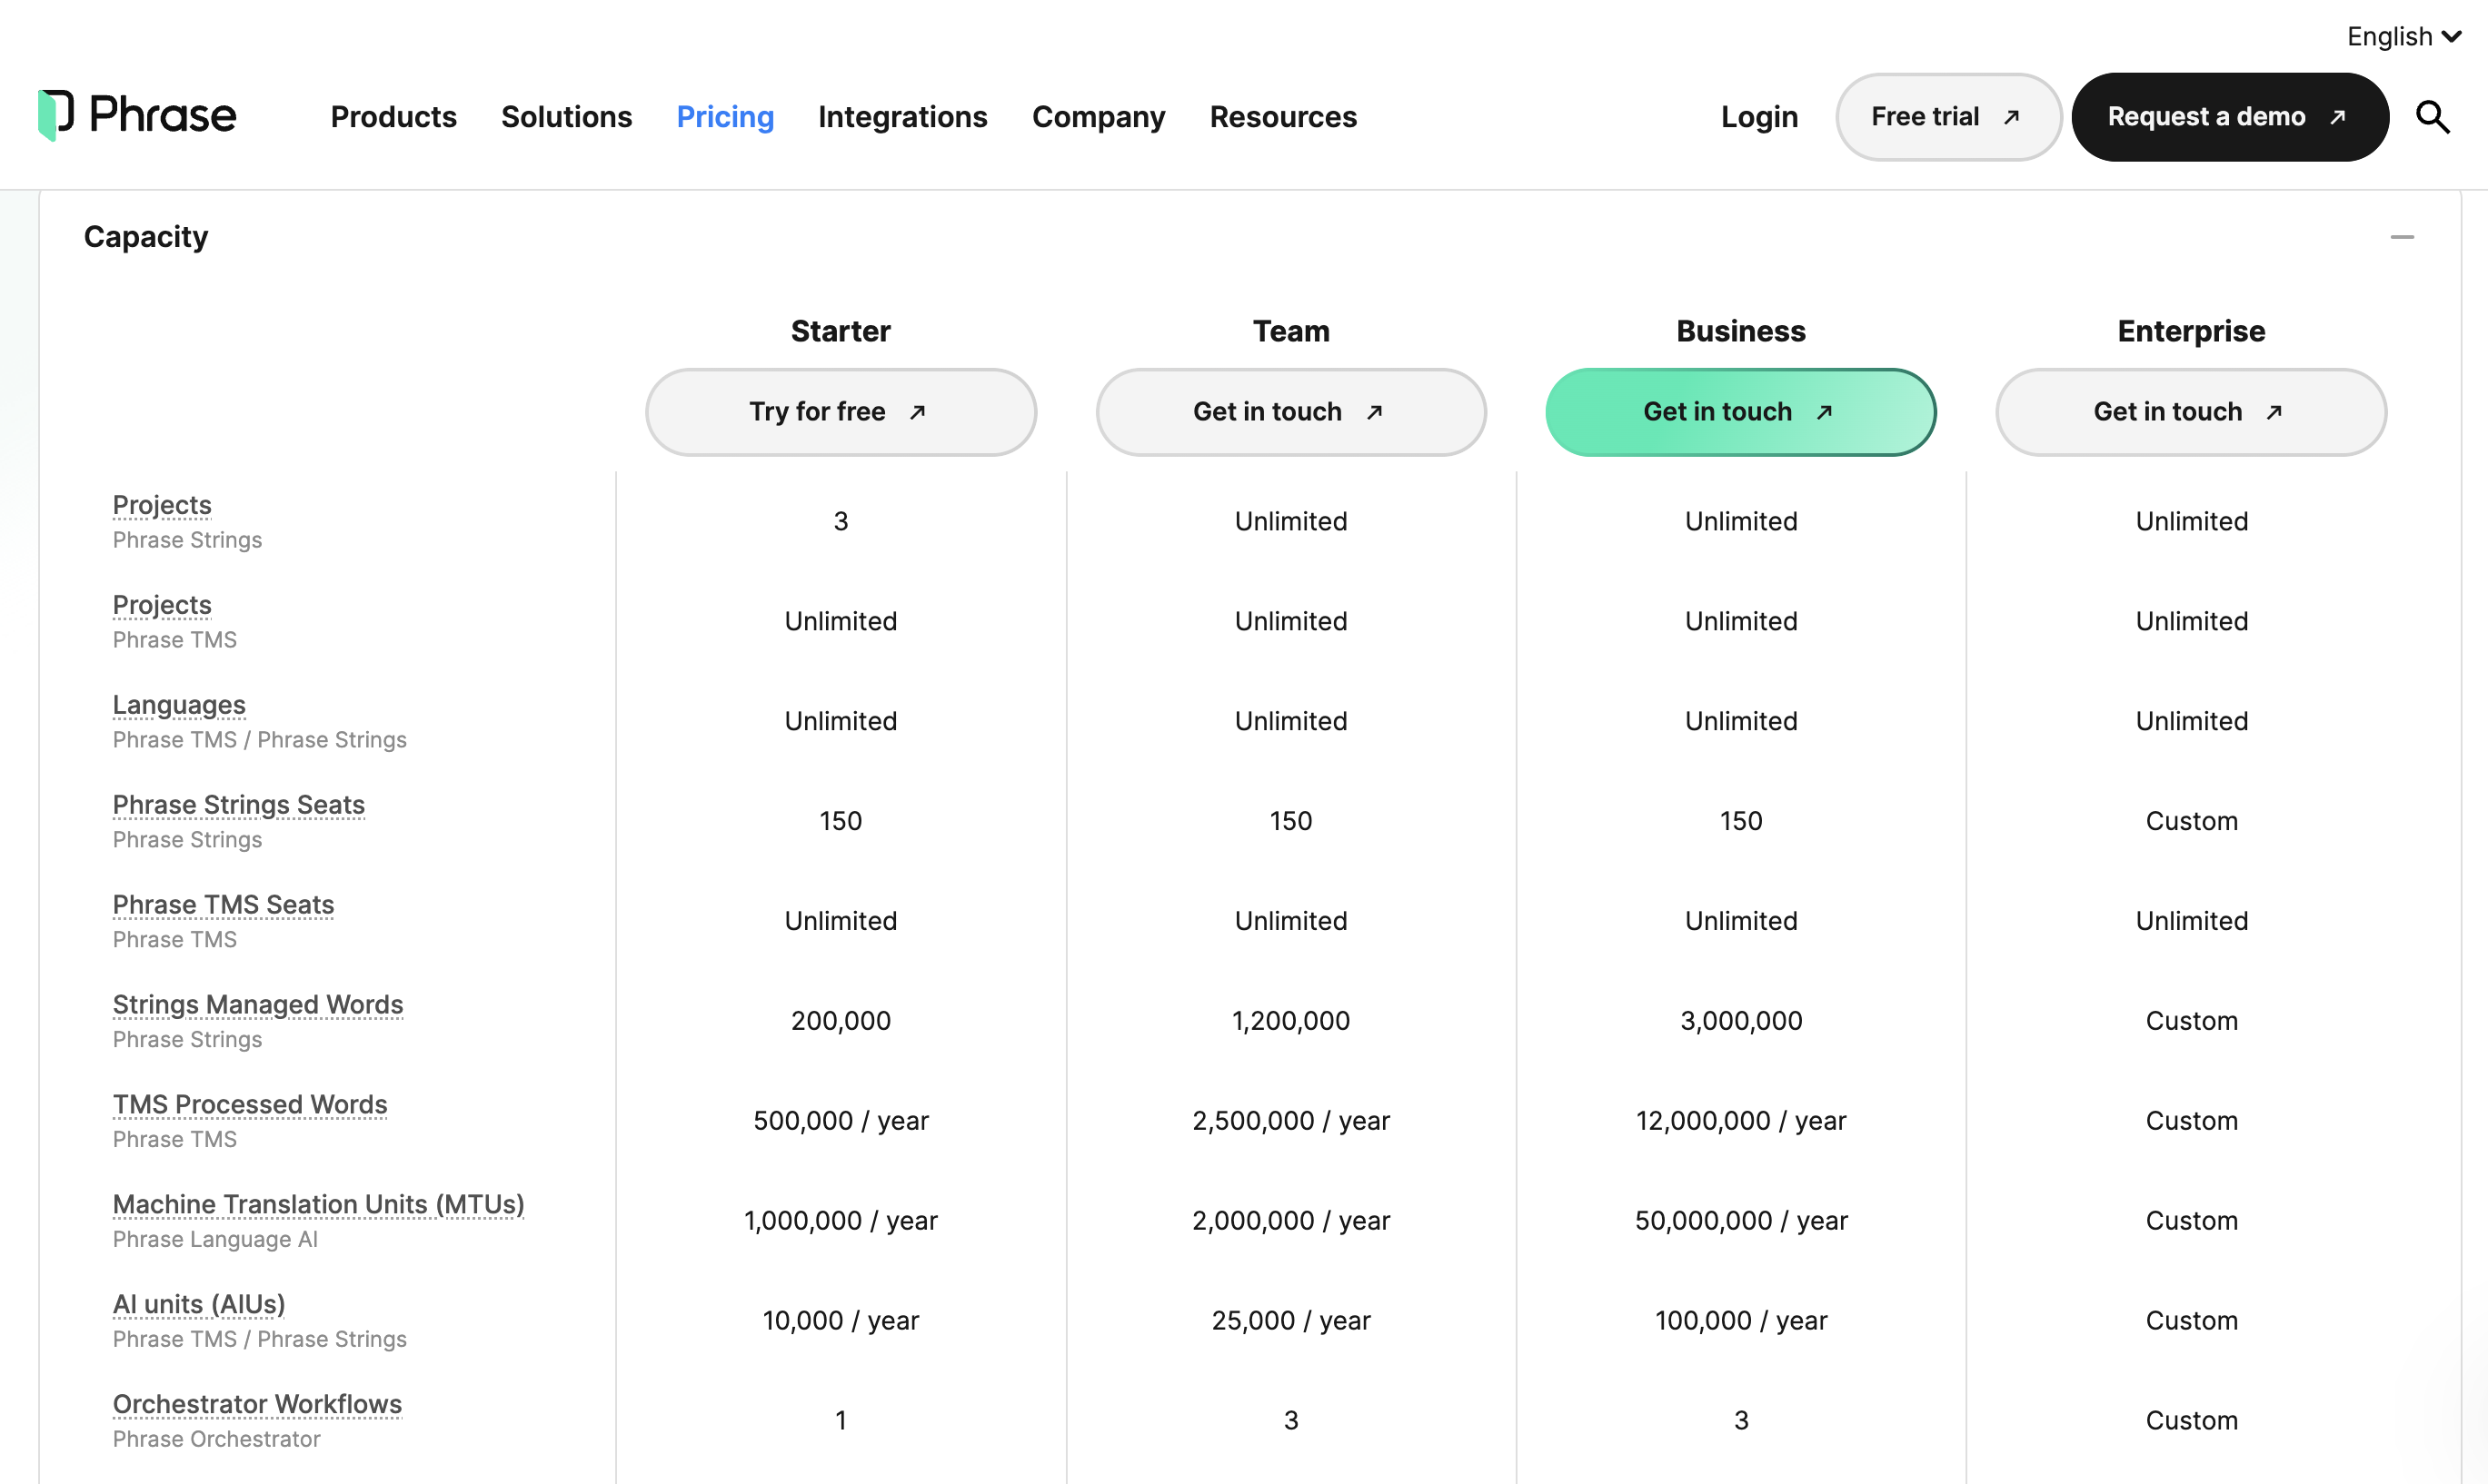
Task: Click the Capacity section heading
Action: pyautogui.click(x=146, y=237)
